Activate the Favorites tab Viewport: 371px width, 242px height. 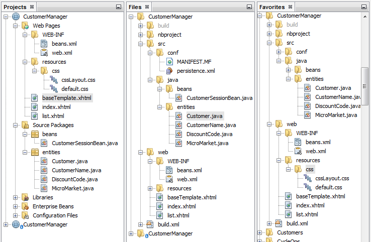(x=272, y=7)
